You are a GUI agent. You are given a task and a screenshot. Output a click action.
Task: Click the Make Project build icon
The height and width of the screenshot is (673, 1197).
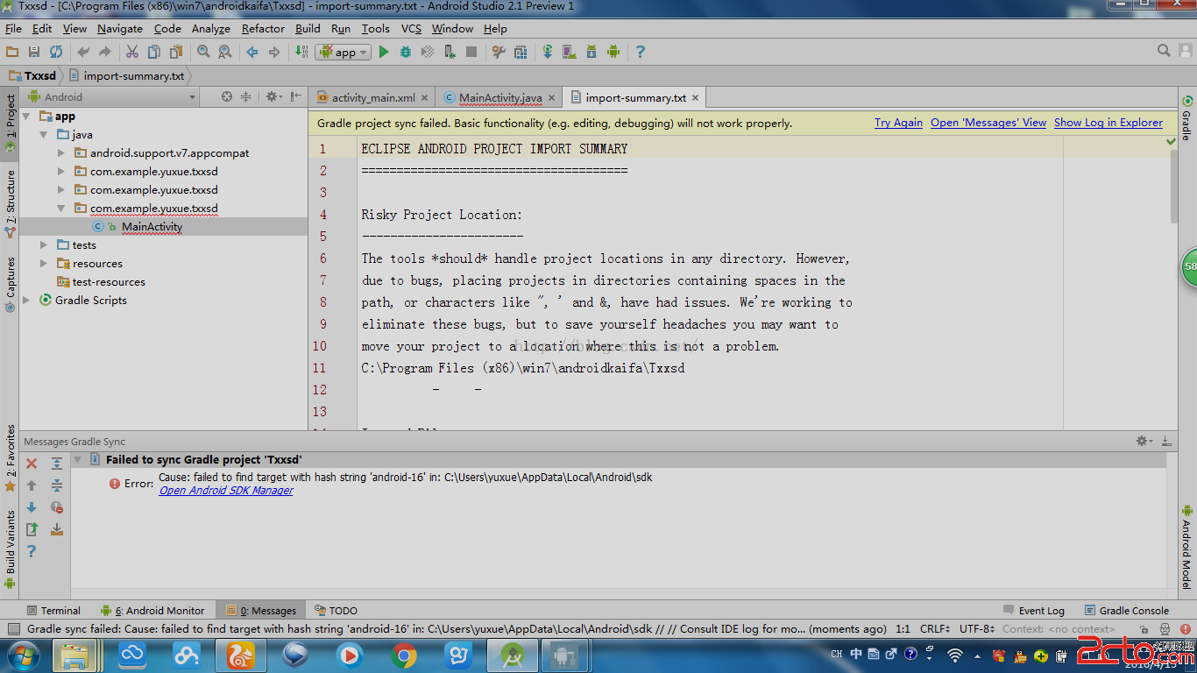click(302, 52)
